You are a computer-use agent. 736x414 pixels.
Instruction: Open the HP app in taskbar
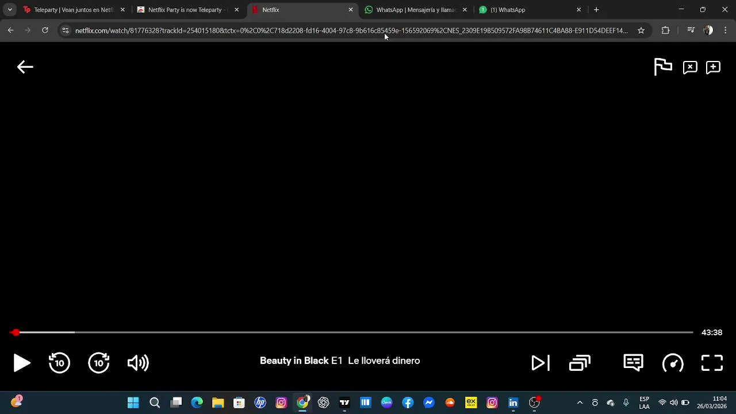tap(260, 402)
